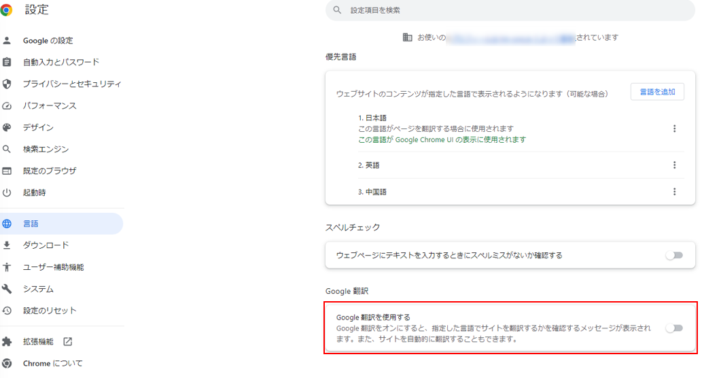This screenshot has width=721, height=378.
Task: Click the power icon for 起動時
Action: tap(7, 192)
